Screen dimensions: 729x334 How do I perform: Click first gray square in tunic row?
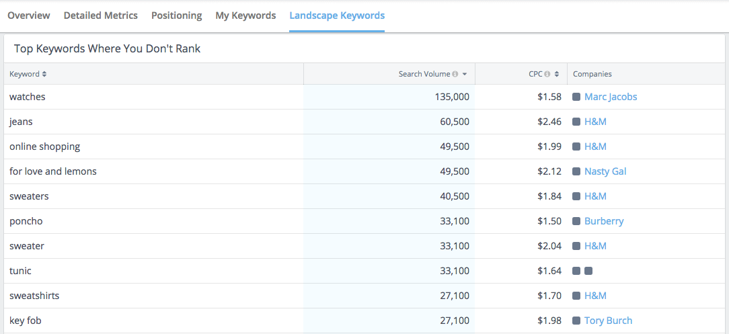tap(576, 271)
